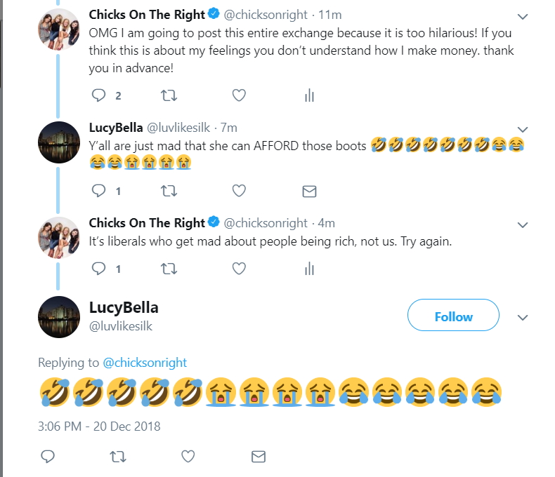Reply to the 'It's liberals' tweet
The width and height of the screenshot is (555, 477).
pyautogui.click(x=99, y=269)
